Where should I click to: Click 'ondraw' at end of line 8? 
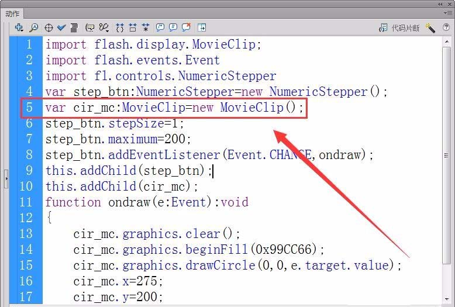click(340, 154)
